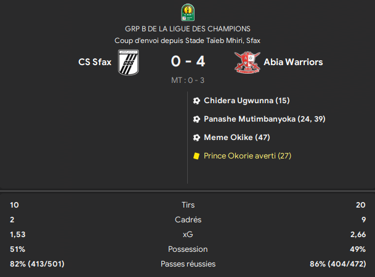Click the CS Sfax club crest
The width and height of the screenshot is (375, 277).
[x=129, y=62]
